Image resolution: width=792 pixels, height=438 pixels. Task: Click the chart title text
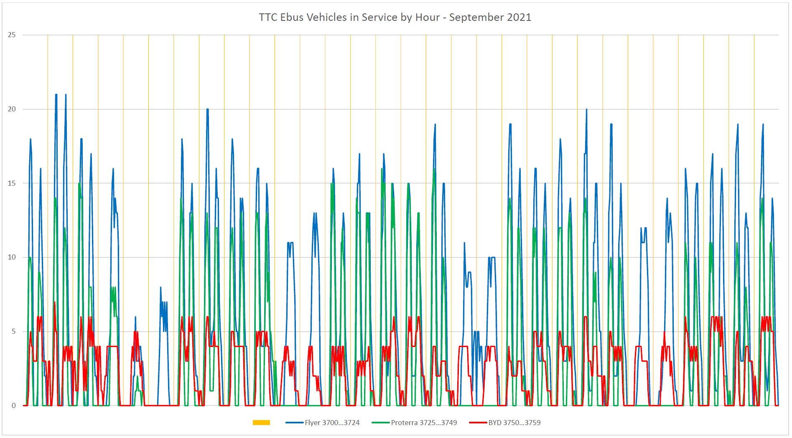pos(395,17)
